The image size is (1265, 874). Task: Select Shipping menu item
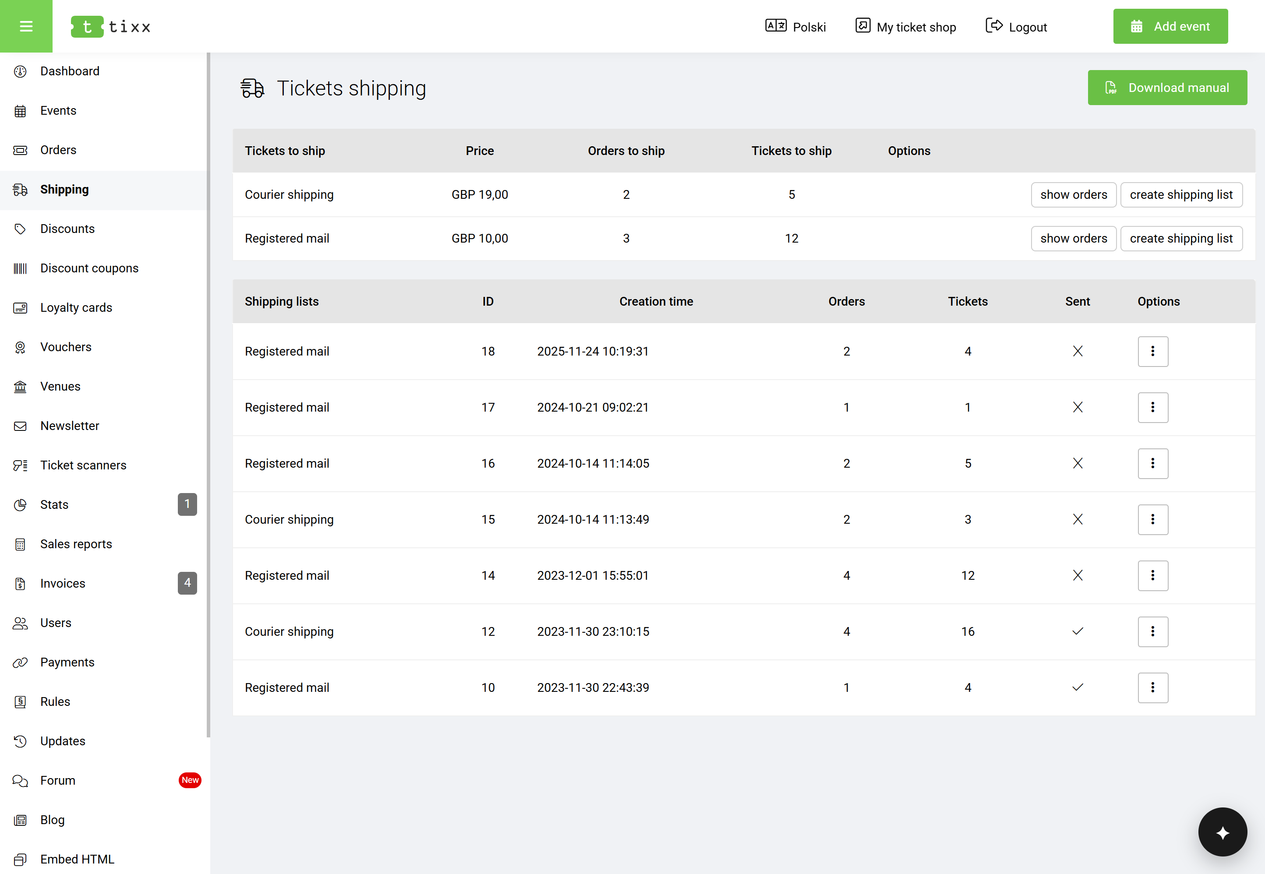tap(64, 190)
